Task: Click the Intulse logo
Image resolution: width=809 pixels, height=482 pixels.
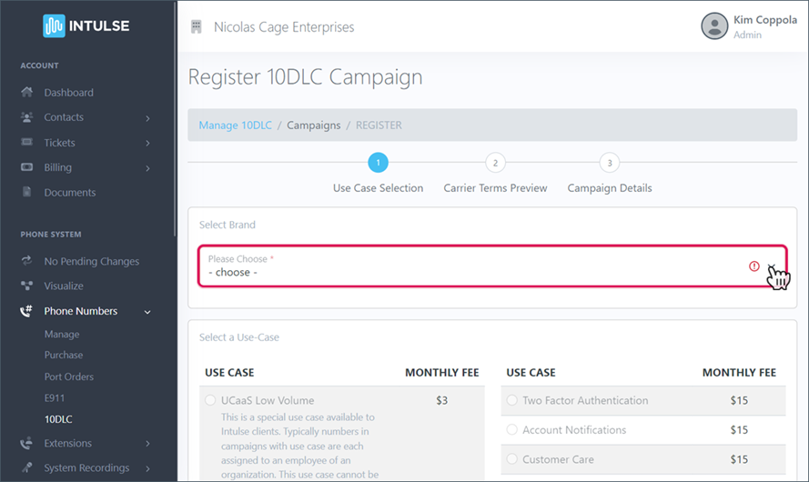Action: click(x=86, y=25)
